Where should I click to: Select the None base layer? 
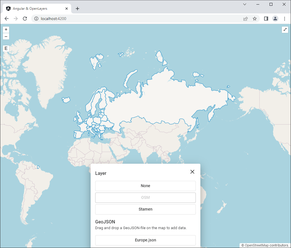click(x=145, y=186)
